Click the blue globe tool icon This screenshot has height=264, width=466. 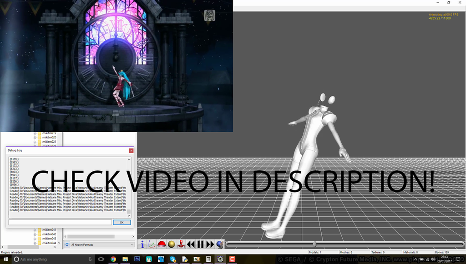[220, 244]
